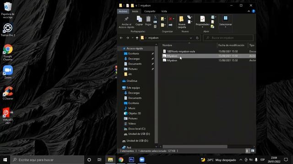
Task: Open Chrome from the taskbar
Action: pos(121,160)
